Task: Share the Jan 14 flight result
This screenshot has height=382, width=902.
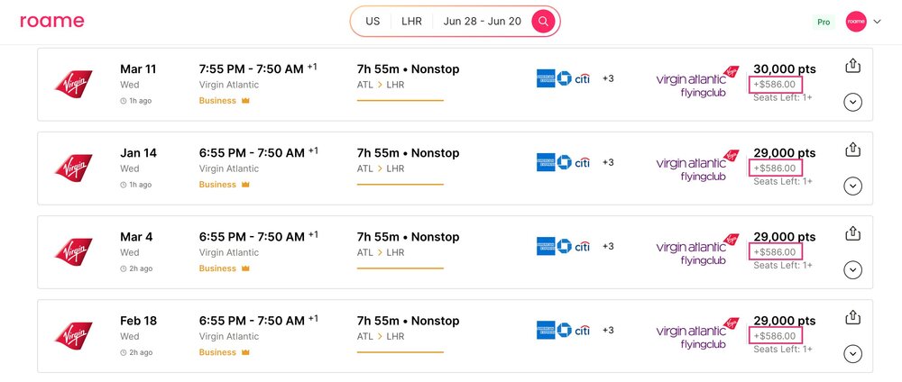Action: (x=852, y=150)
